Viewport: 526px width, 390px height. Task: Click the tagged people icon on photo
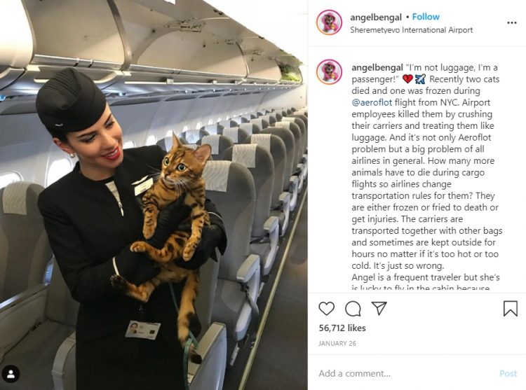coord(11,374)
